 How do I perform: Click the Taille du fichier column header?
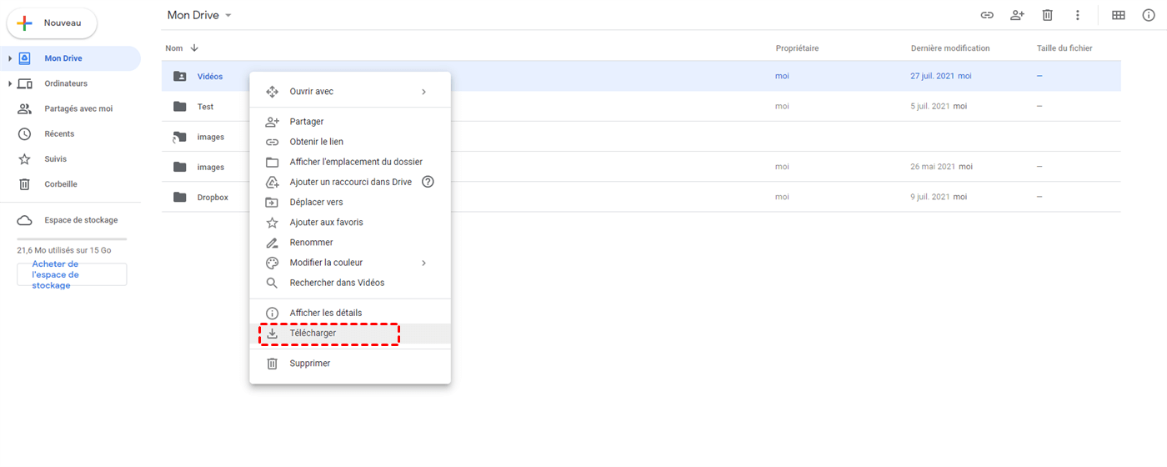(1064, 48)
